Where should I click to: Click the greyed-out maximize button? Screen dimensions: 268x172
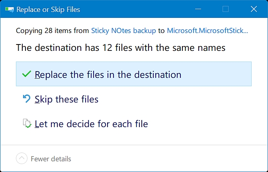225,9
